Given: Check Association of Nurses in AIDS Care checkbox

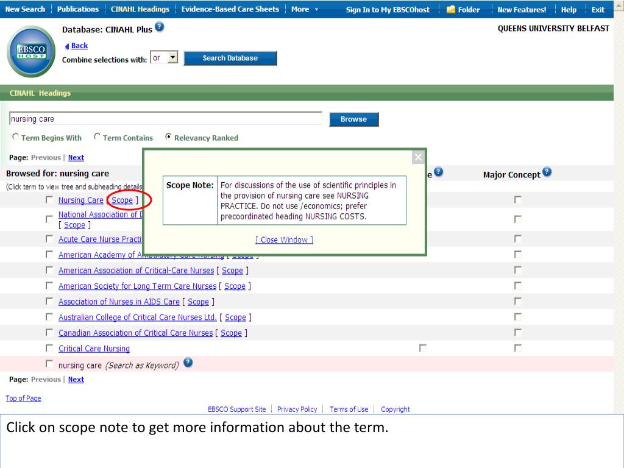Looking at the screenshot, I should (49, 301).
